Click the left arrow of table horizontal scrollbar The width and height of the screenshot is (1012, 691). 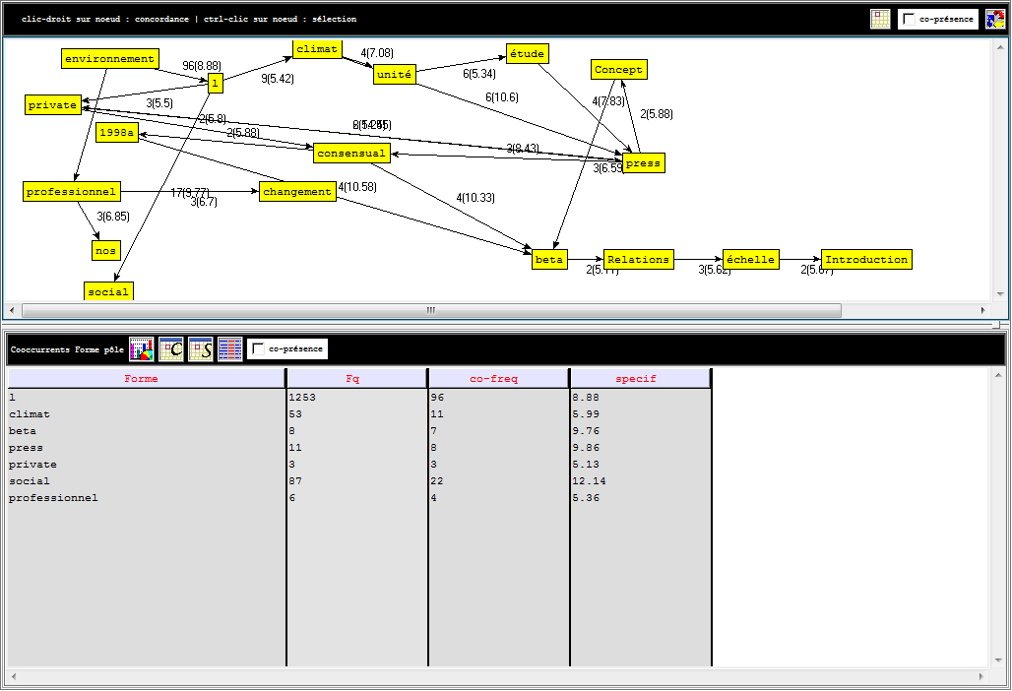[14, 677]
